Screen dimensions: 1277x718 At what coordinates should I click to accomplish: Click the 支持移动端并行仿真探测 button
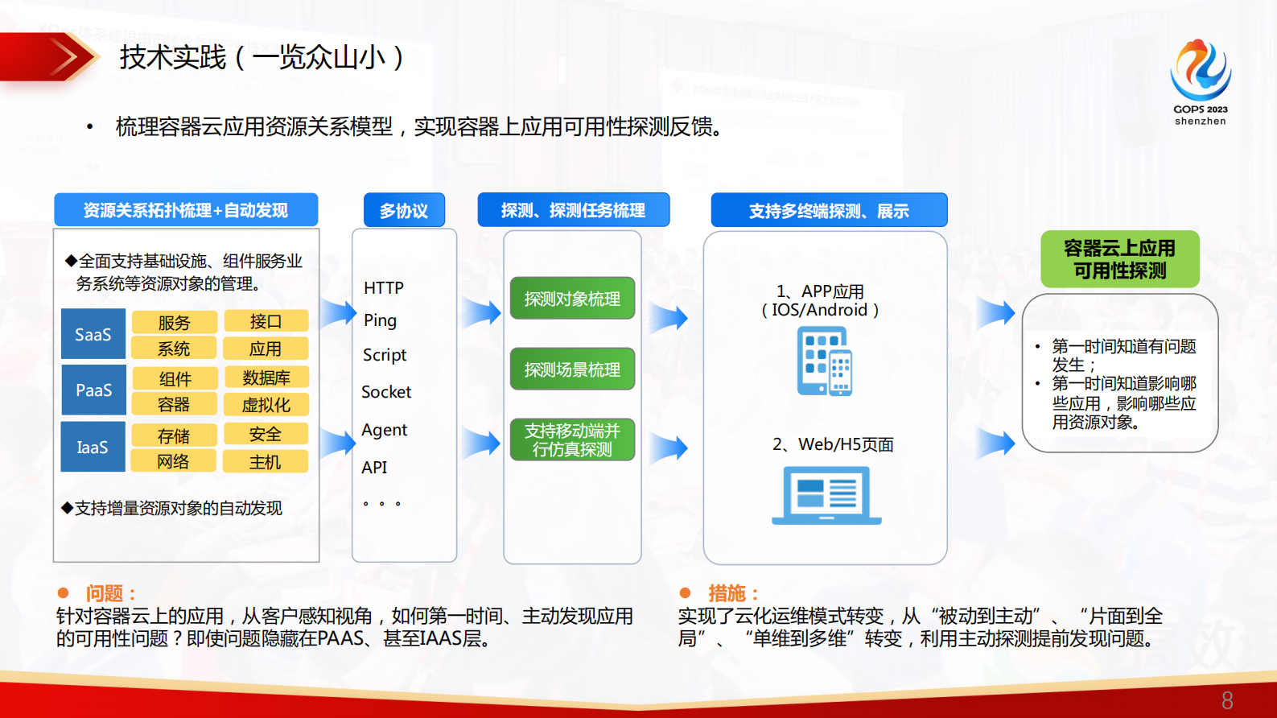click(x=572, y=440)
